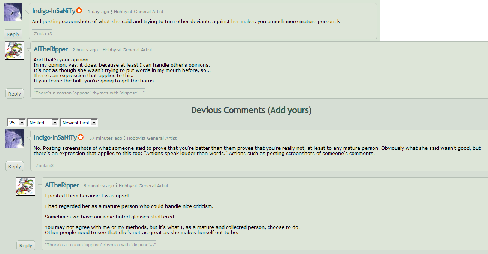
Task: Hit Reply on Indigo-InSaNiTy's 57 minutes ago comment
Action: (x=15, y=166)
